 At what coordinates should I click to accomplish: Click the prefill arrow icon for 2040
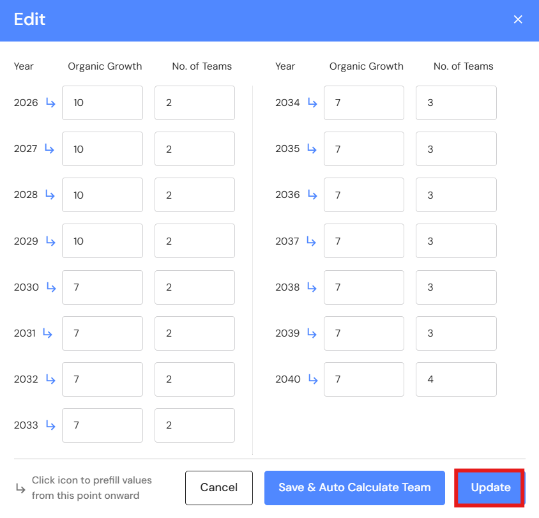pyautogui.click(x=312, y=379)
